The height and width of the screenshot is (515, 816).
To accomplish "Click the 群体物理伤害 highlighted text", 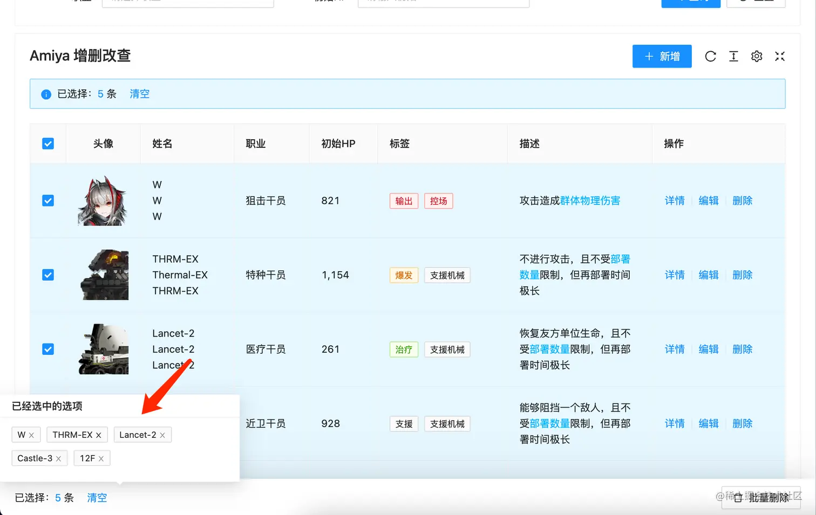I will (x=590, y=201).
